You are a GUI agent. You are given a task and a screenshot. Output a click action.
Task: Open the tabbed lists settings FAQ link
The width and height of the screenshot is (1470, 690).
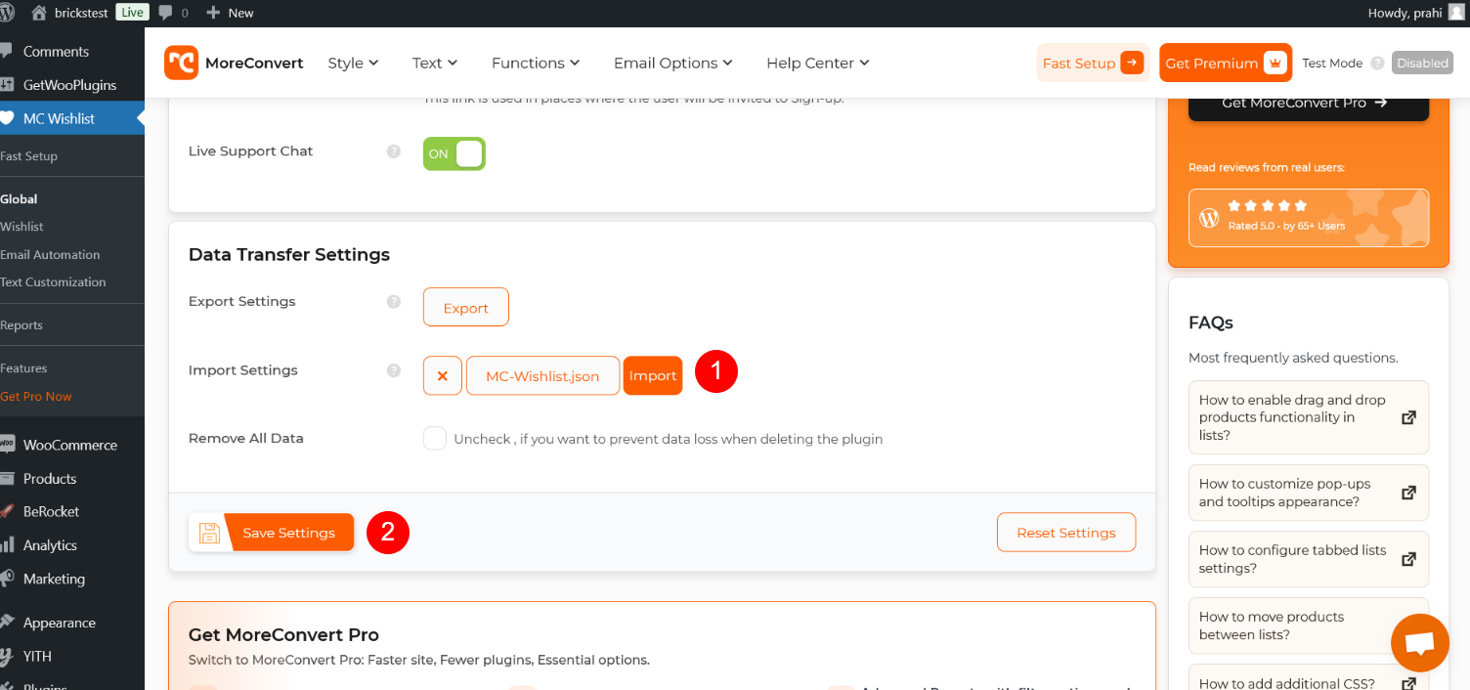tap(1309, 559)
